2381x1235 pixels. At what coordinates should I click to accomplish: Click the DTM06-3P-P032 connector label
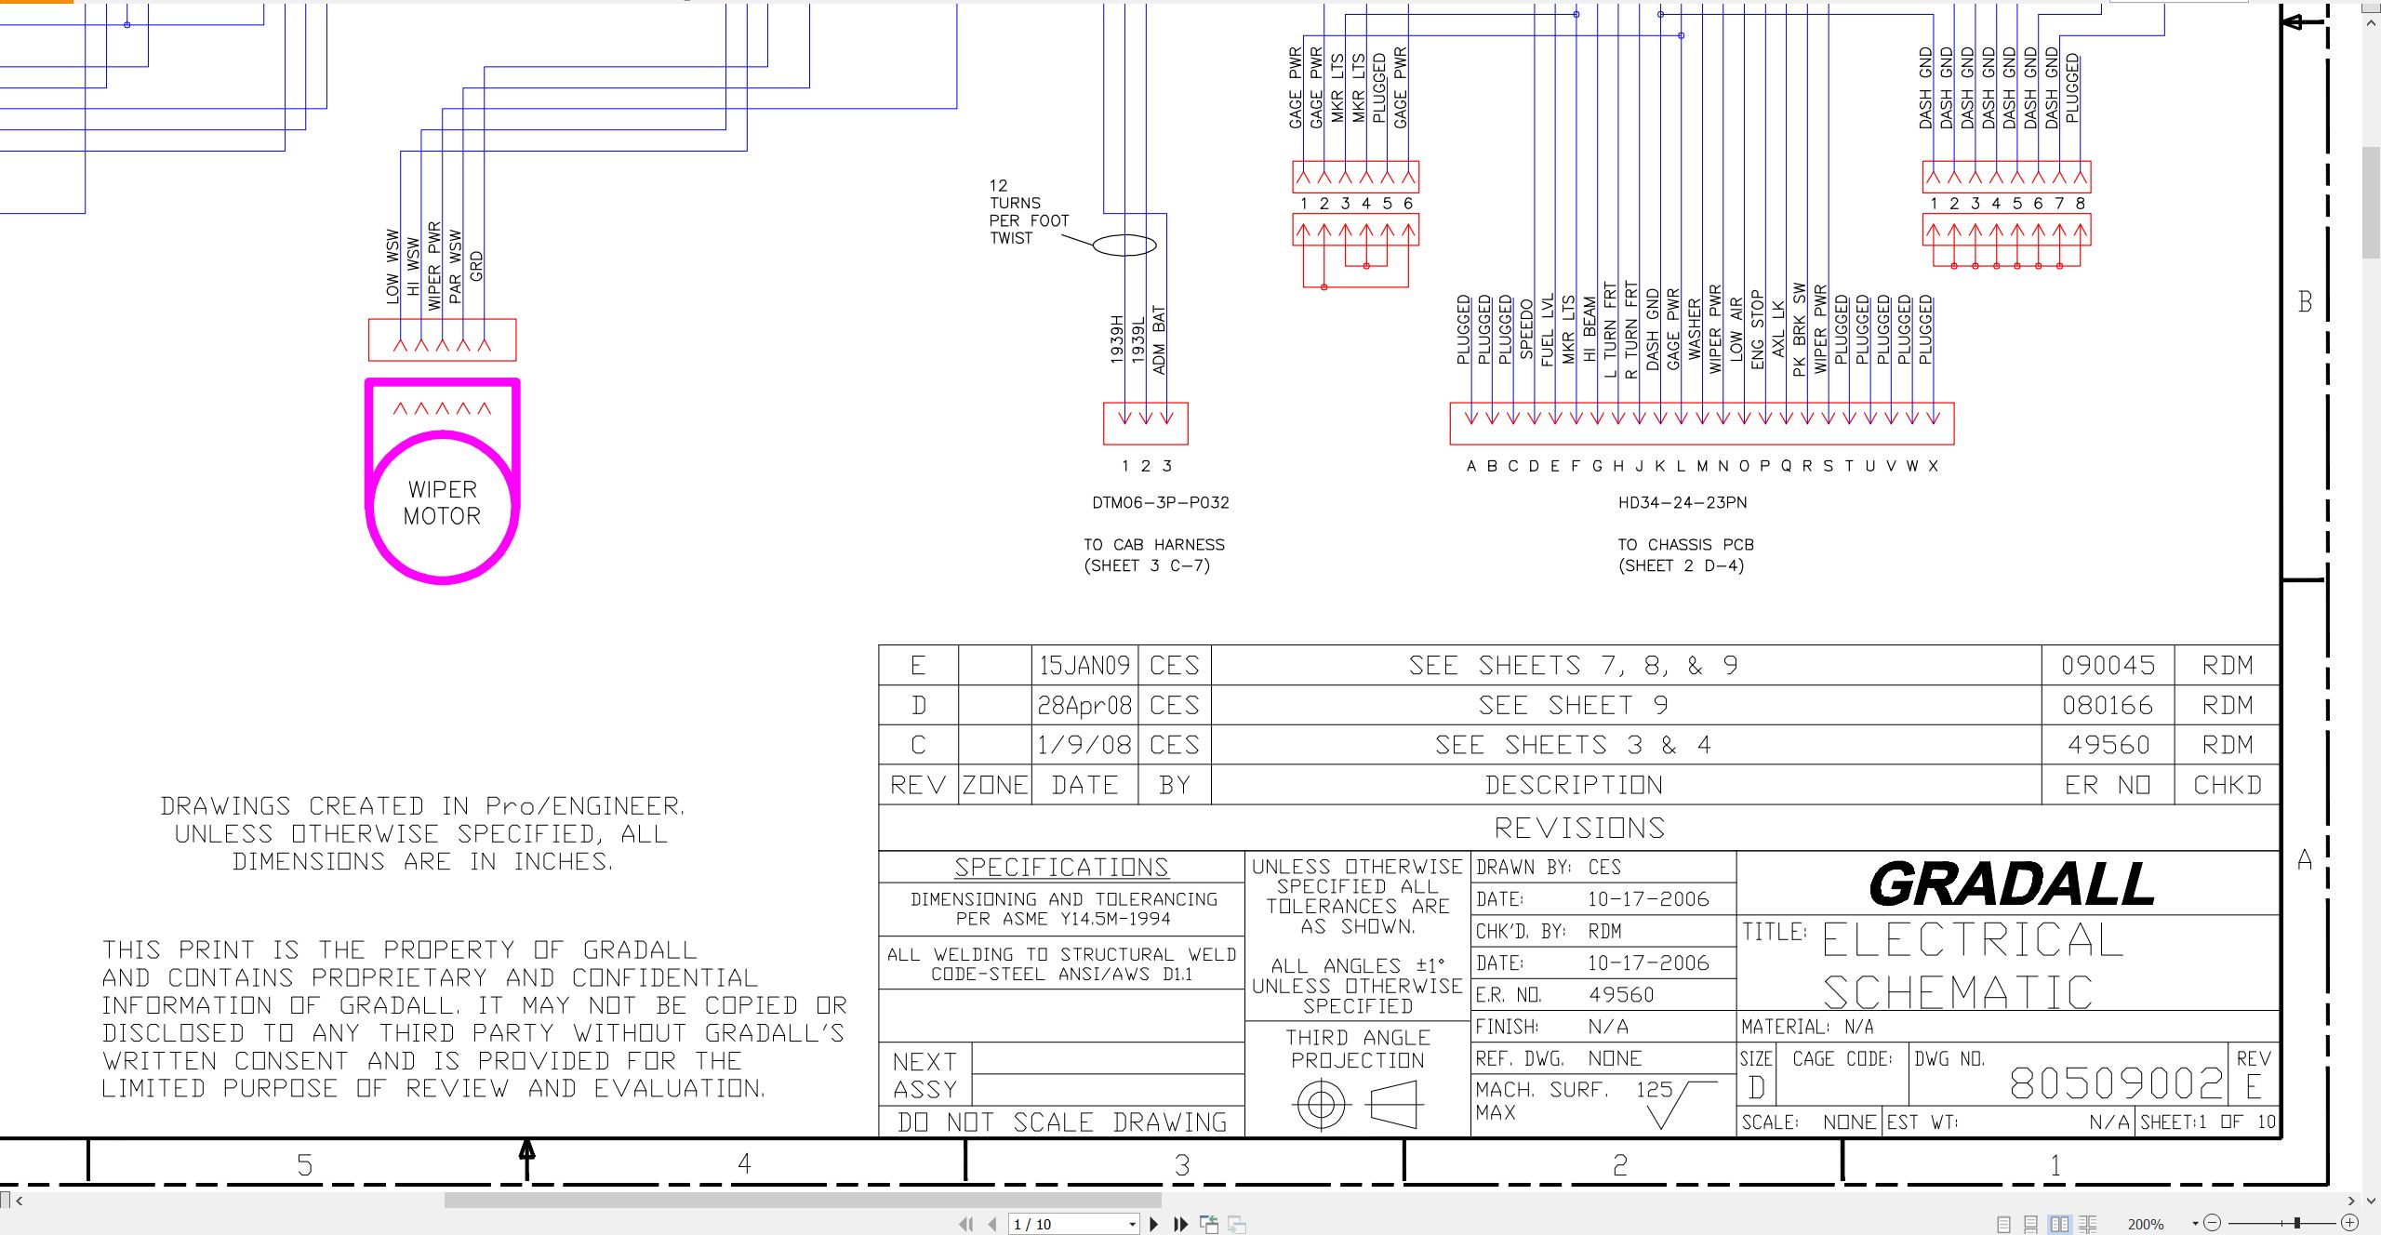pyautogui.click(x=1161, y=503)
